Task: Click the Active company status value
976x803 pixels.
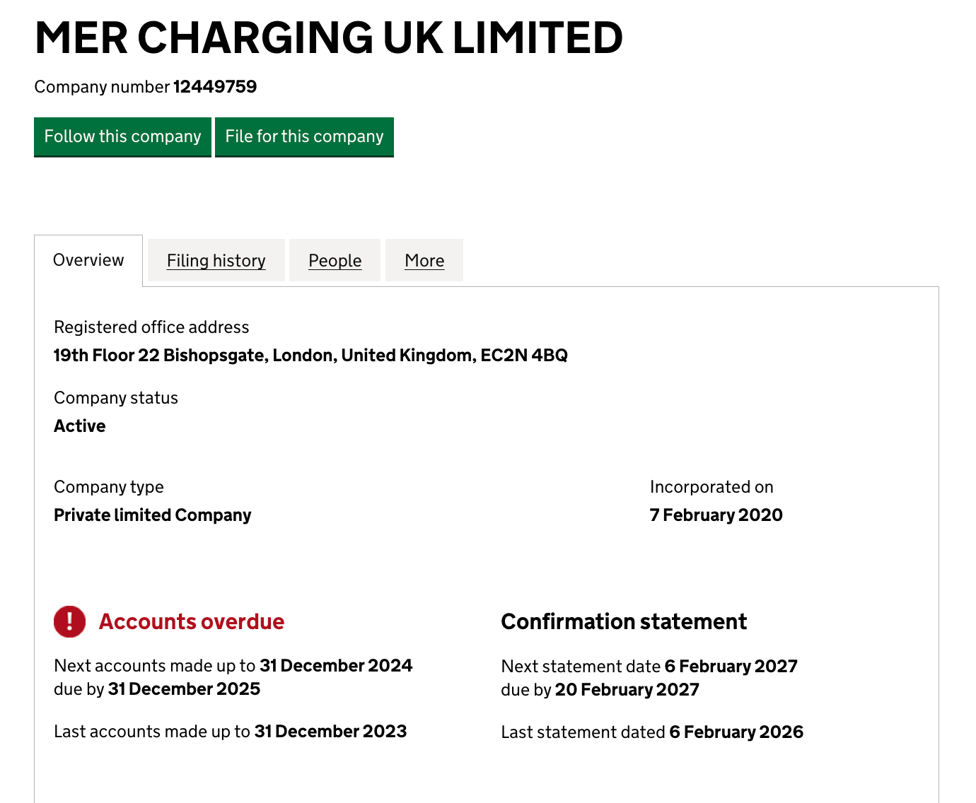Action: pos(80,426)
